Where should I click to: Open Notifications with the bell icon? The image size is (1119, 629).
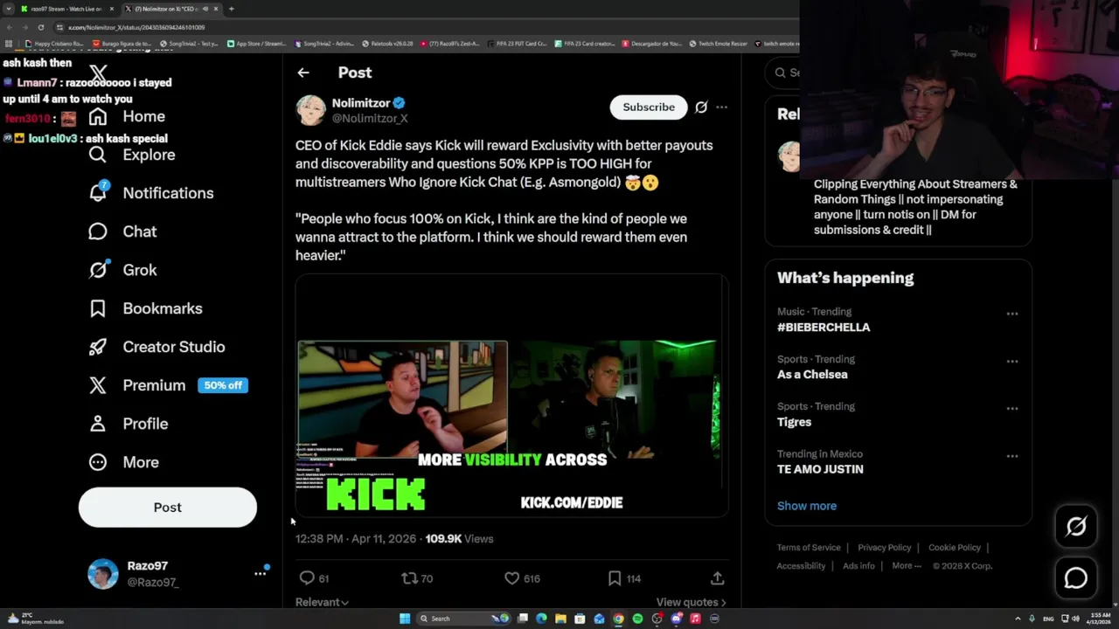pyautogui.click(x=151, y=193)
